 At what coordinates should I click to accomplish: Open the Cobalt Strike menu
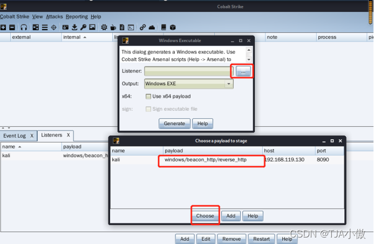(x=15, y=17)
